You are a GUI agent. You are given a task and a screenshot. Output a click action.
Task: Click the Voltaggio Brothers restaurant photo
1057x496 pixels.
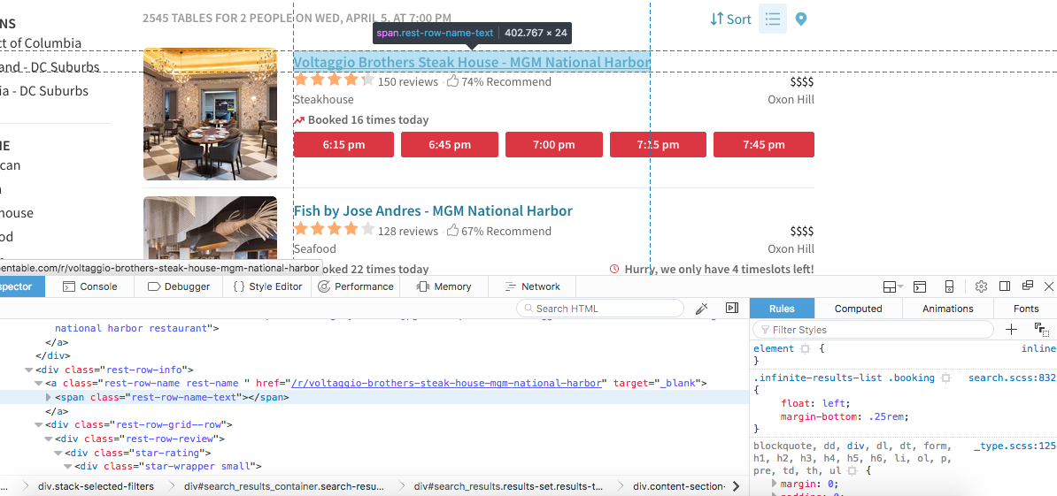click(211, 114)
